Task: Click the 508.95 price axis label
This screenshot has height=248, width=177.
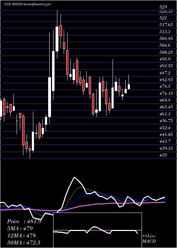Action: [166, 39]
